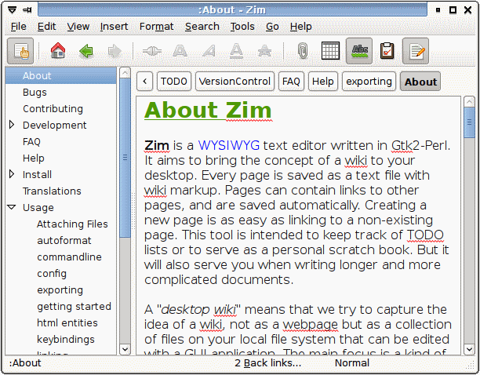Toggle the edit page notepad button
Screen dimensions: 480x375
[416, 51]
